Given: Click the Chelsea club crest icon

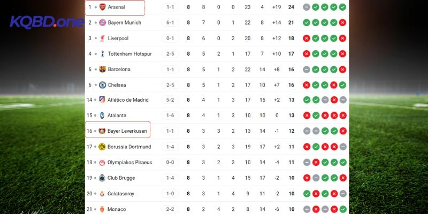Looking at the screenshot, I should (102, 85).
